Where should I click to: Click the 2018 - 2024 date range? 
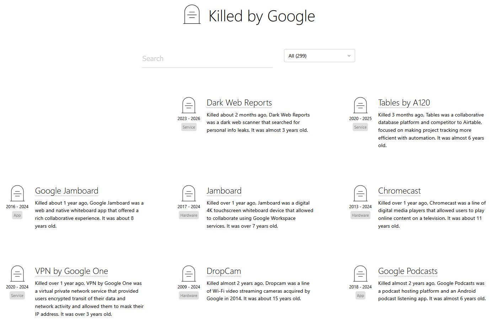(360, 287)
